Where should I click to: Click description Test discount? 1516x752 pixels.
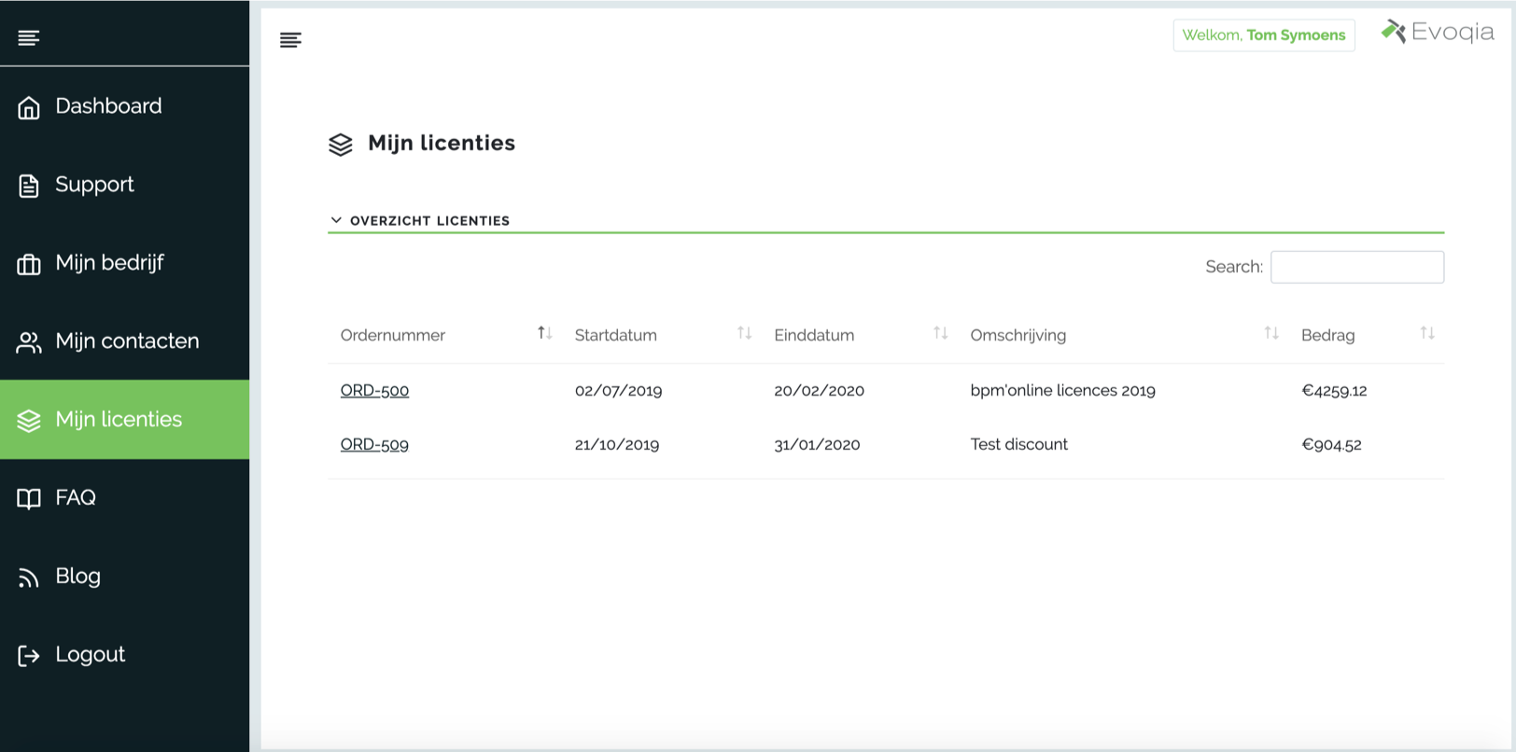1019,444
